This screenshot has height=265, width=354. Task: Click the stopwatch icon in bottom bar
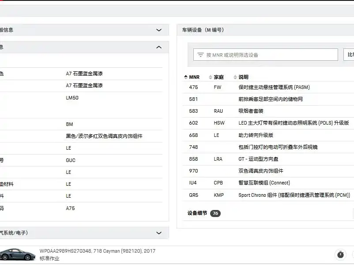(x=340, y=254)
